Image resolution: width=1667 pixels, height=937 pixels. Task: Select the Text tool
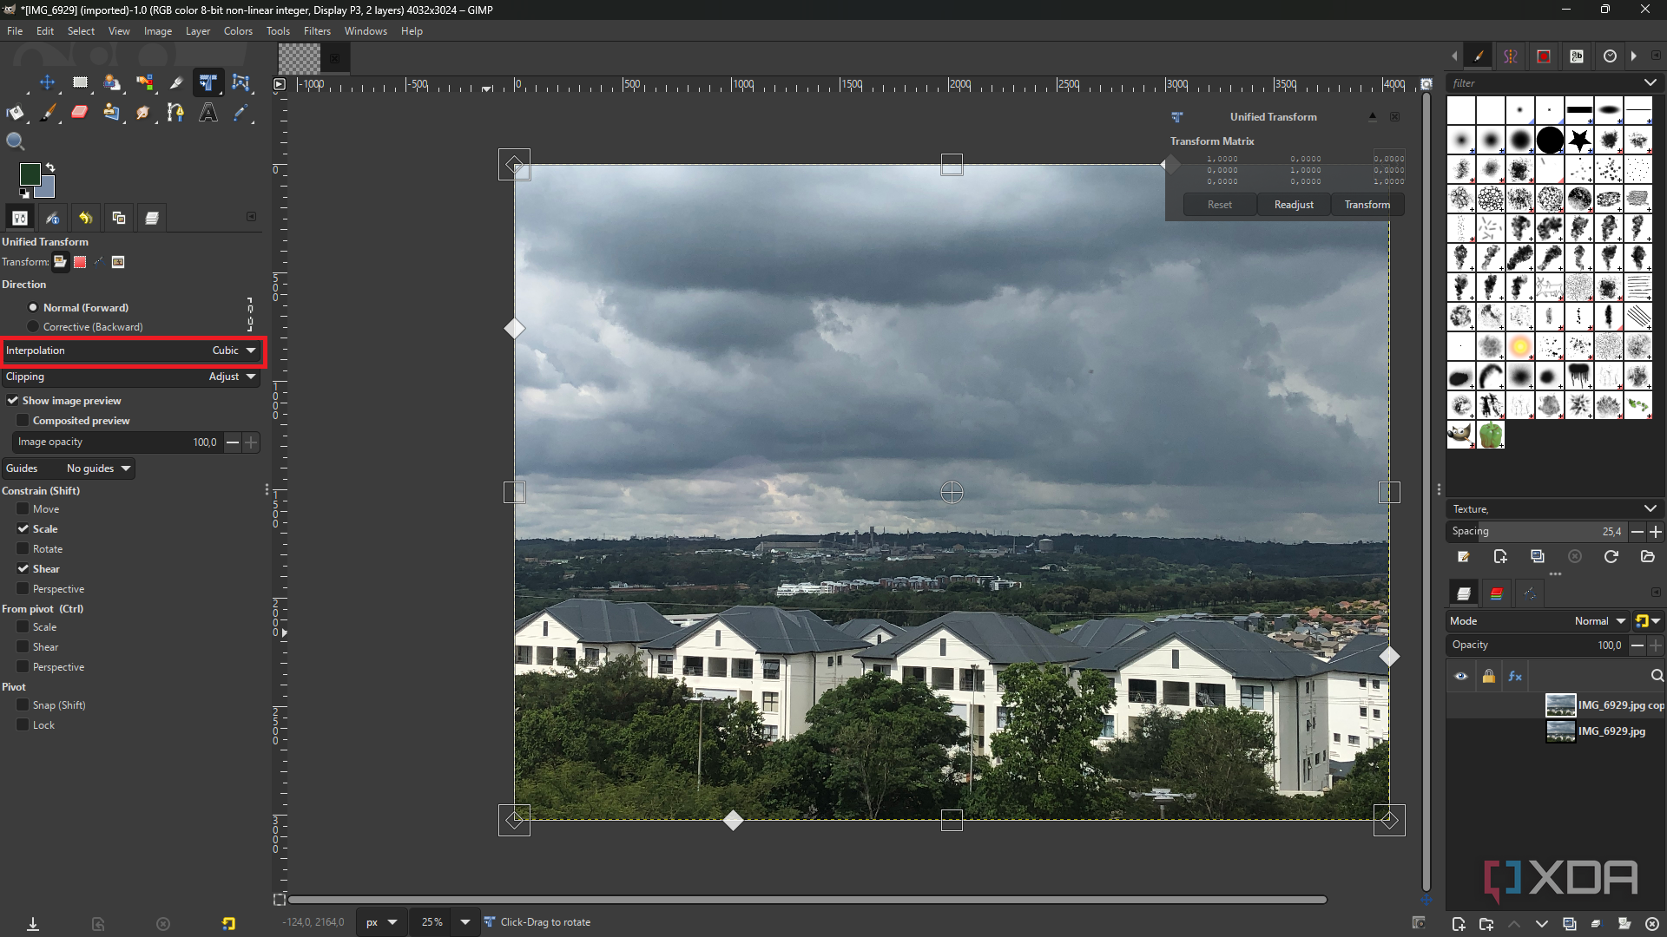click(x=208, y=112)
